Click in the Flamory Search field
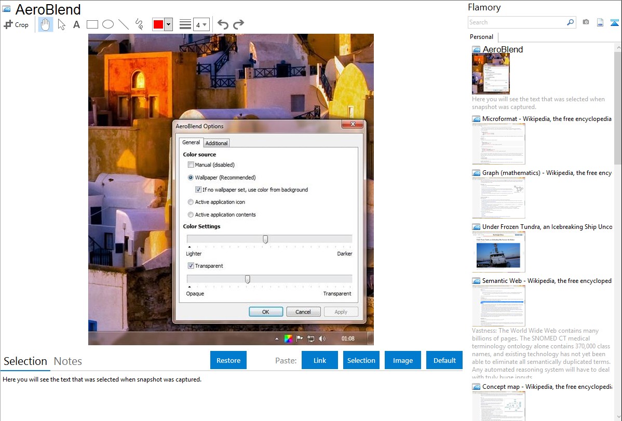Screen dimensions: 622x421 click(x=517, y=22)
